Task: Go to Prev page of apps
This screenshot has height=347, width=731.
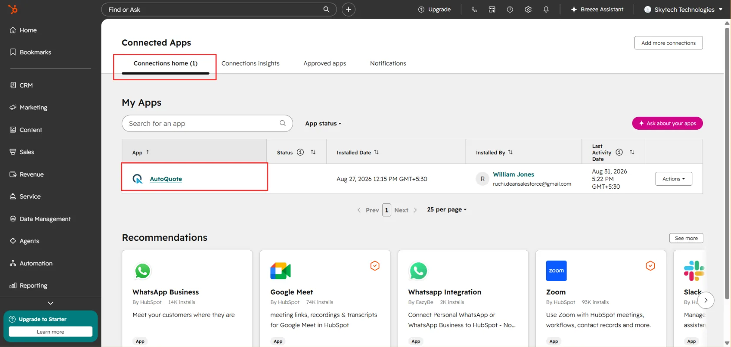Action: coord(368,210)
